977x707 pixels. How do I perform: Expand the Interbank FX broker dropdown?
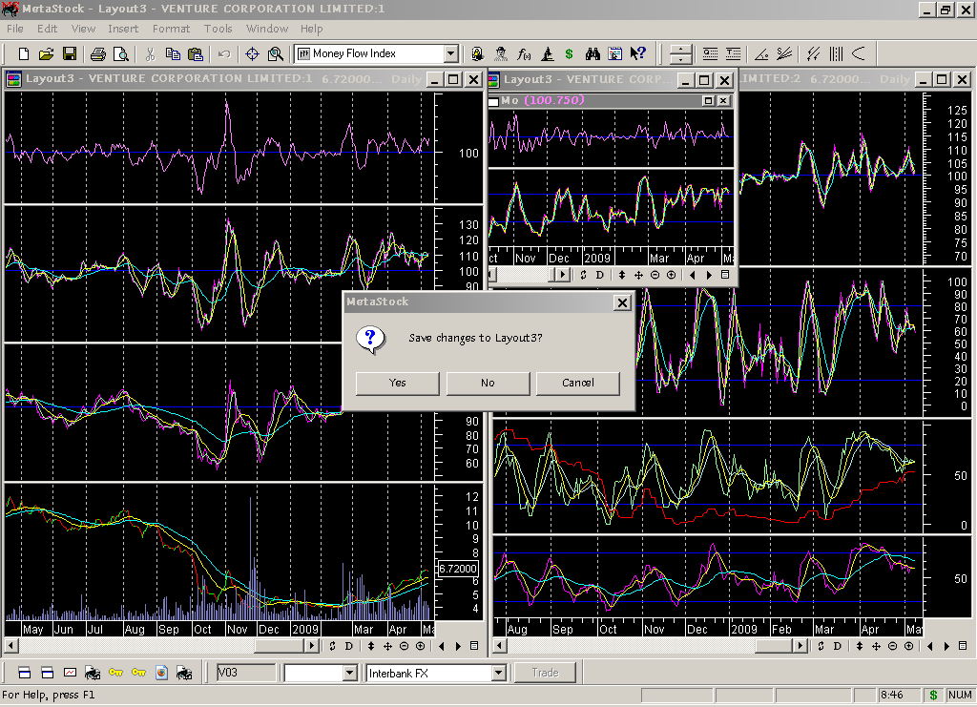coord(498,673)
